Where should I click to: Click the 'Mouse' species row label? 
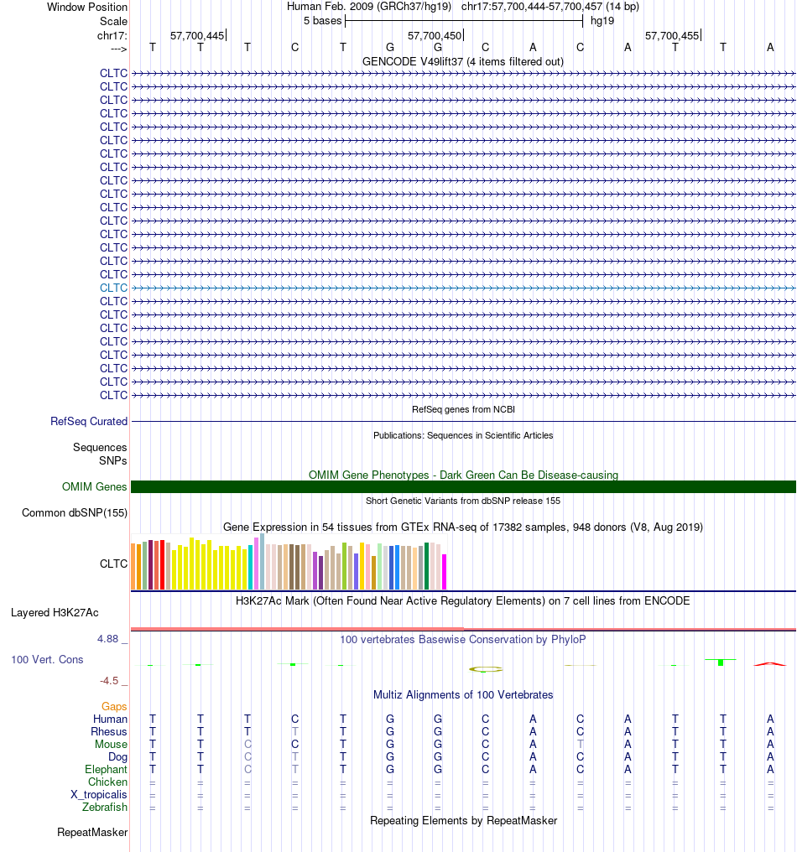[x=112, y=744]
